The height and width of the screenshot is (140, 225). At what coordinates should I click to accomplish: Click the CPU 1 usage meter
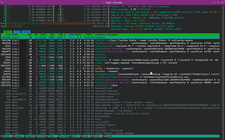coord(29,6)
